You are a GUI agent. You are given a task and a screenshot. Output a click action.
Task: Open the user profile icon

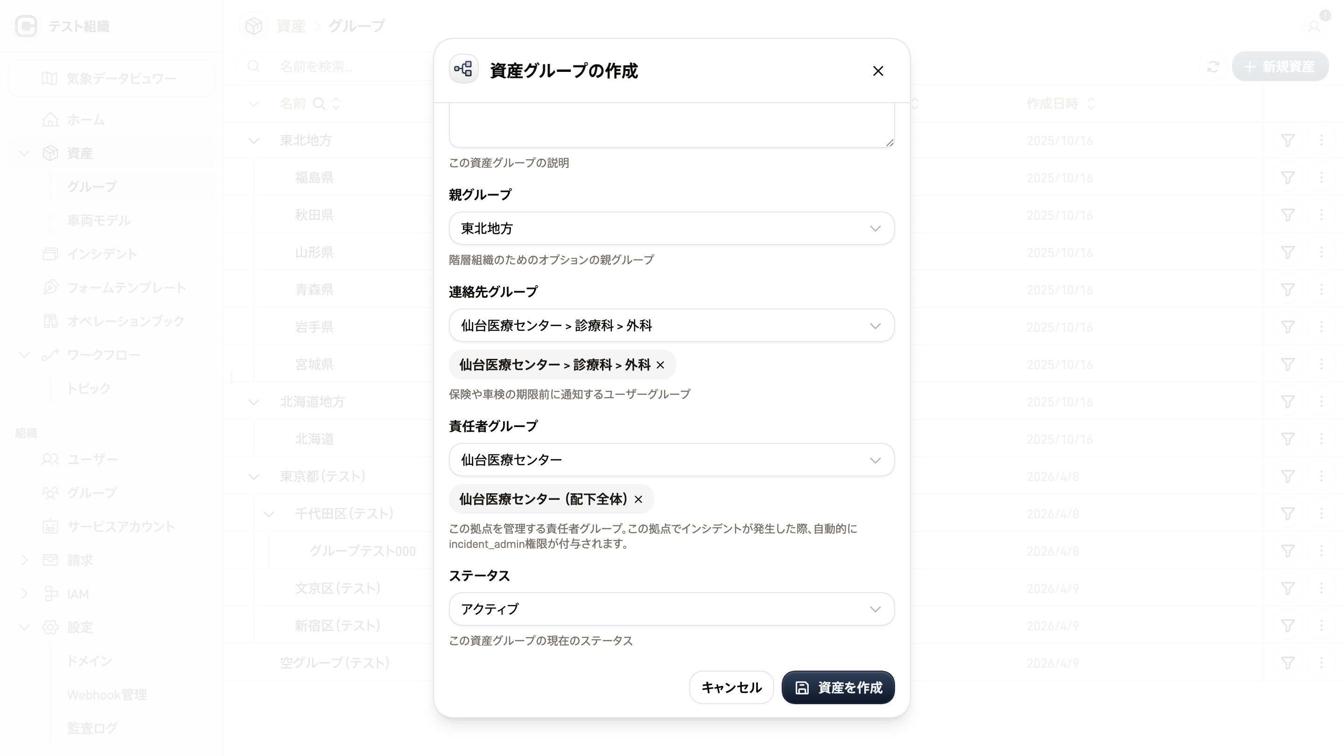pos(1314,26)
